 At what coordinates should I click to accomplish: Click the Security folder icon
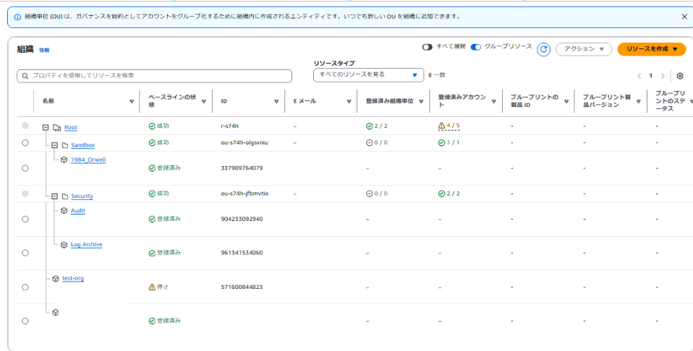(x=64, y=196)
